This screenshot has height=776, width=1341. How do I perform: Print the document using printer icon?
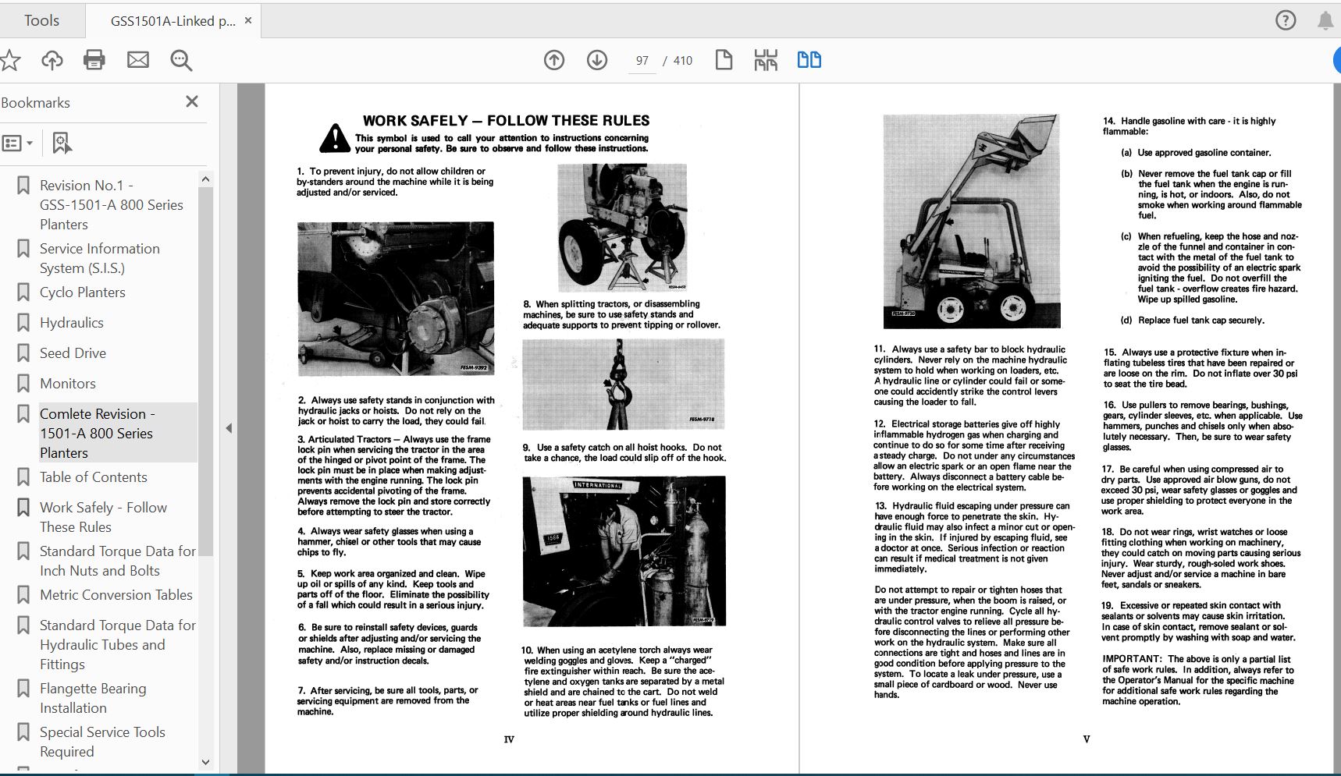(94, 60)
